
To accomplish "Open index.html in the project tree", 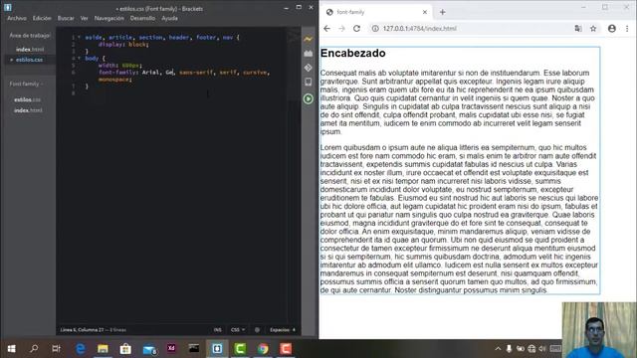I will (x=28, y=110).
